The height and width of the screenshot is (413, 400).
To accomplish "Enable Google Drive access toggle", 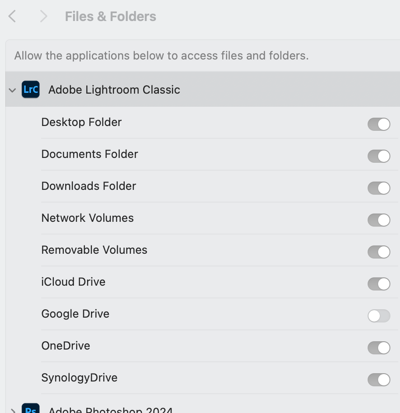I will [379, 316].
